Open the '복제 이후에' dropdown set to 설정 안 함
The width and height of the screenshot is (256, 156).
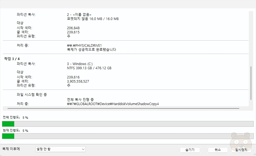(x=60, y=149)
